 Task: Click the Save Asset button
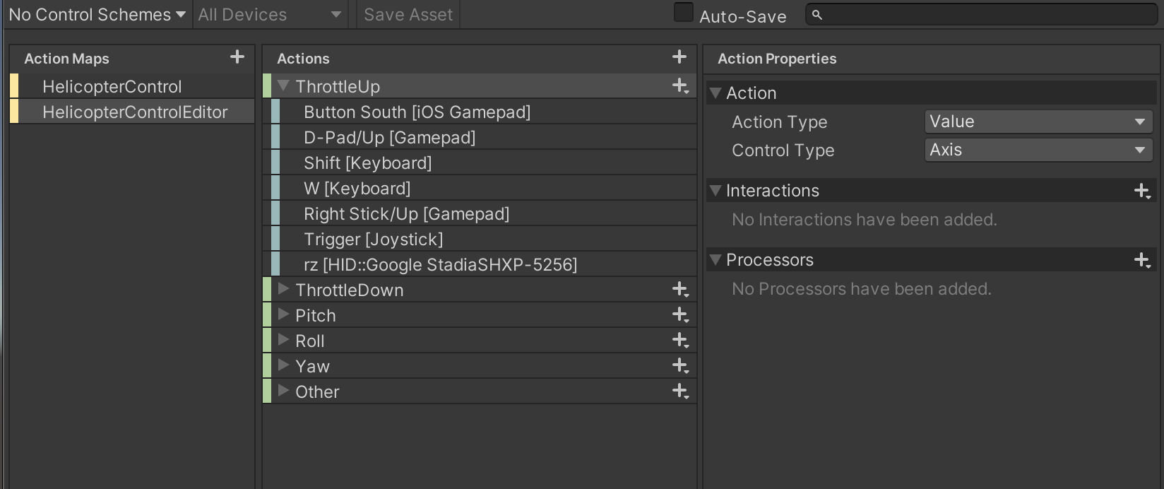[x=408, y=15]
